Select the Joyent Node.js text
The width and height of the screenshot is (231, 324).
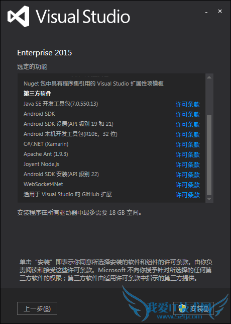pos(42,165)
